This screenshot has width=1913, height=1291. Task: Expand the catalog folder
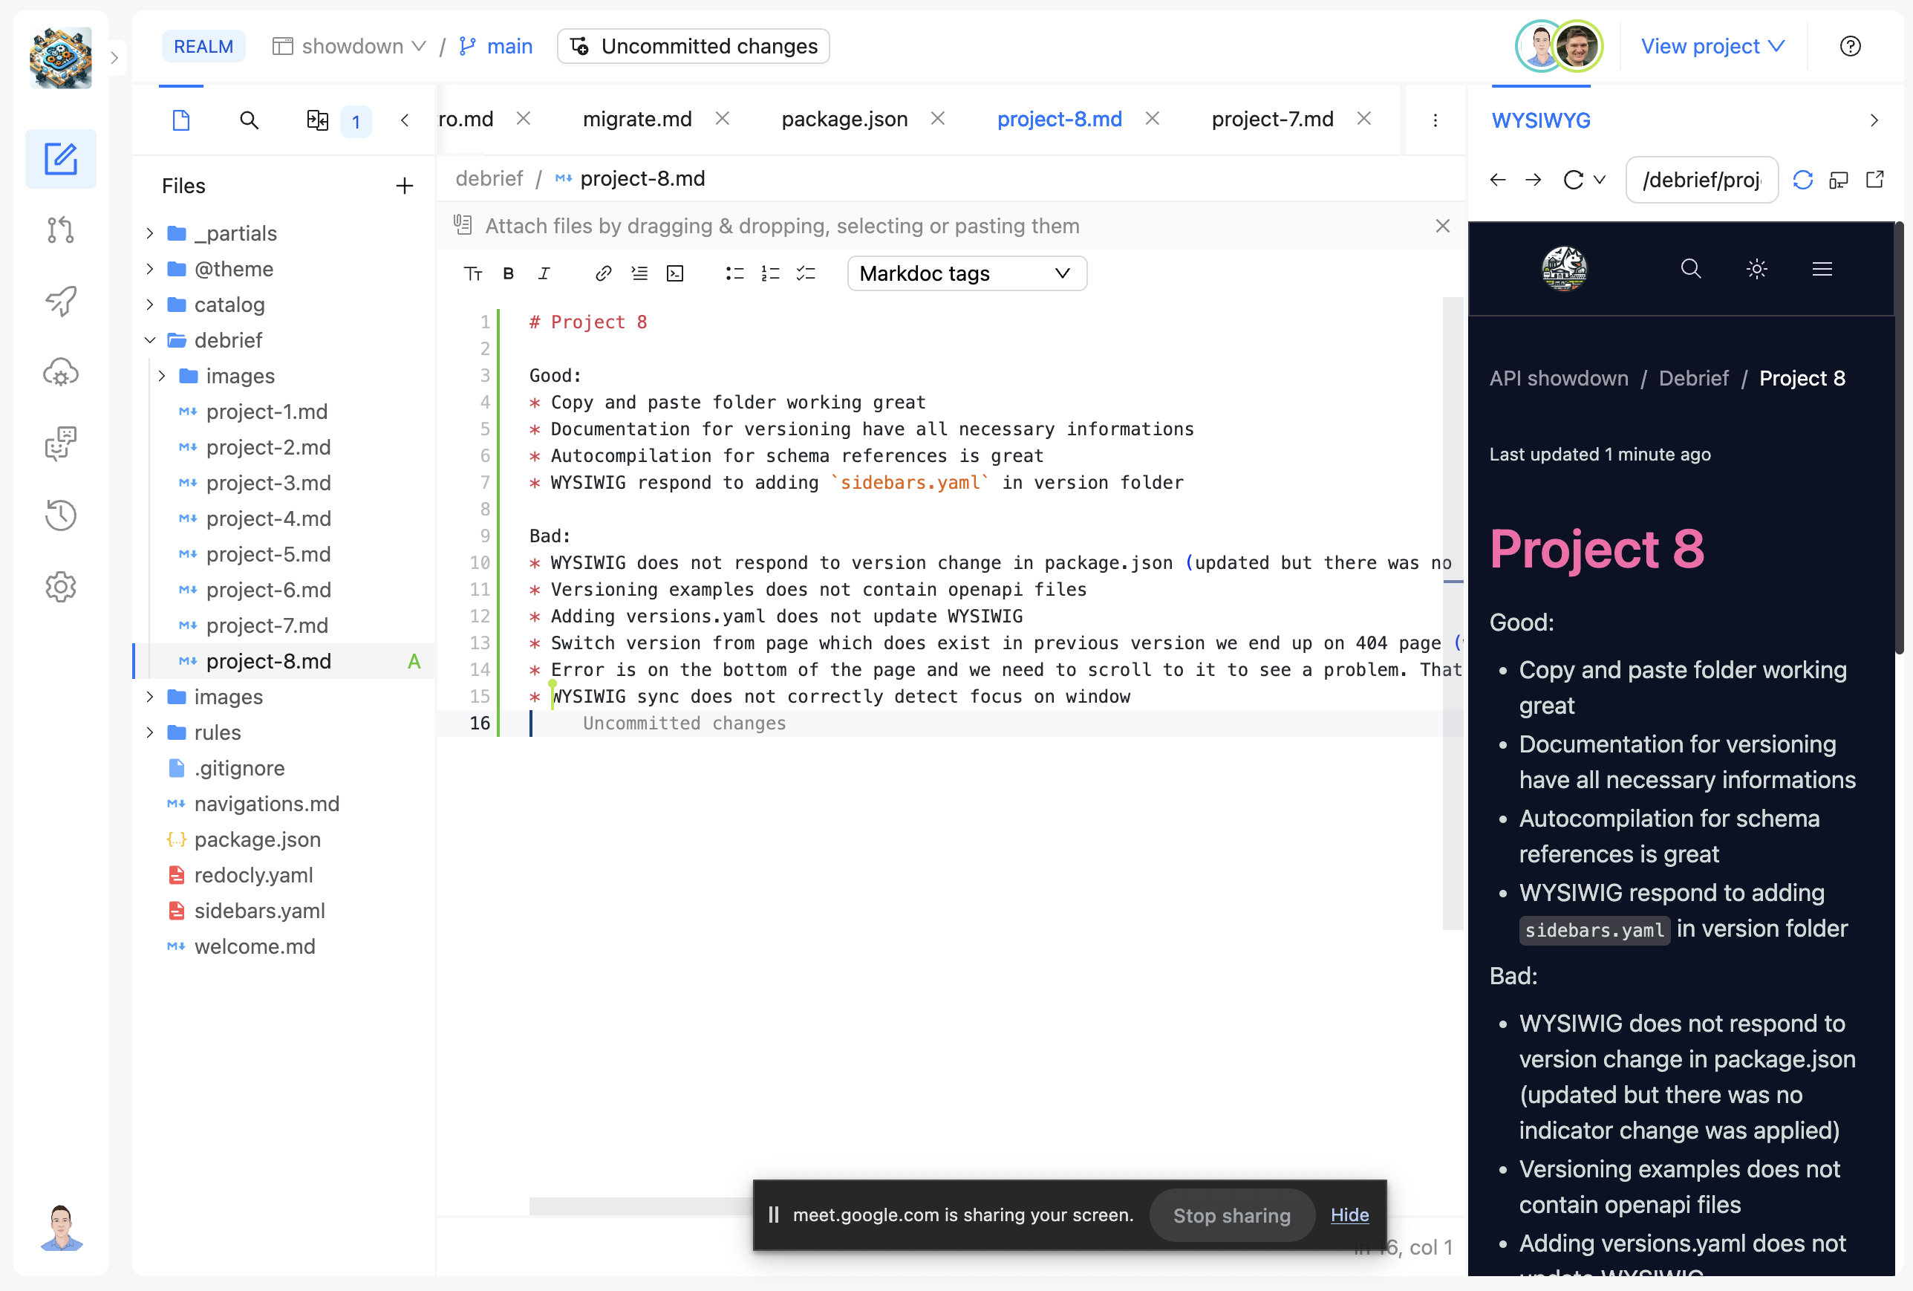coord(150,305)
